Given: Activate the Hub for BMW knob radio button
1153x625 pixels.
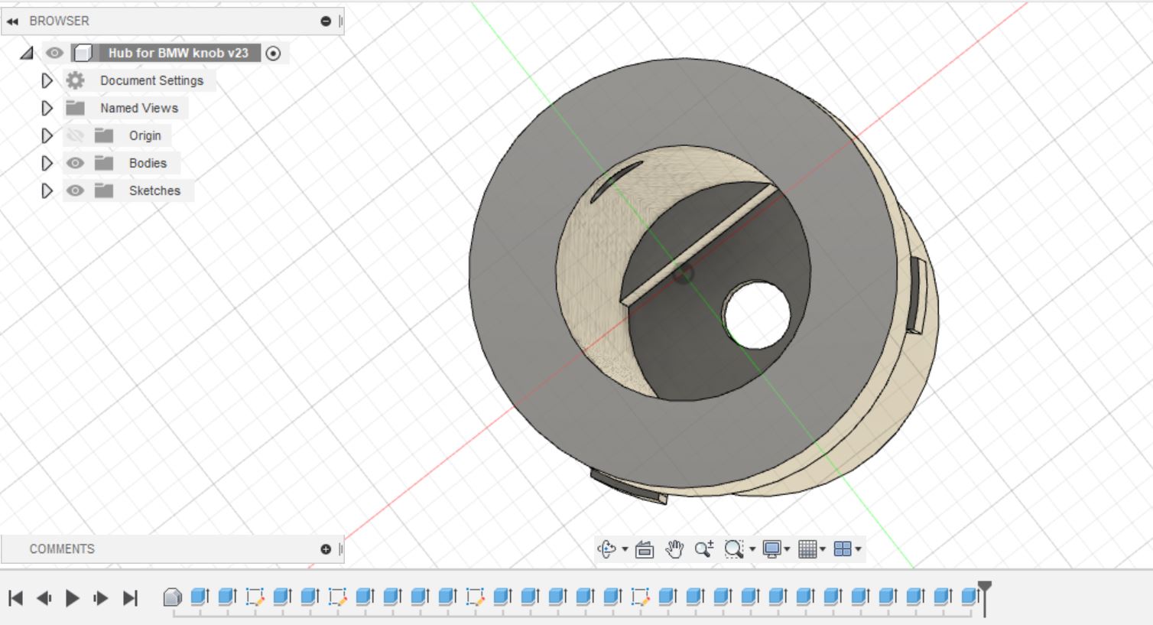Looking at the screenshot, I should [273, 53].
